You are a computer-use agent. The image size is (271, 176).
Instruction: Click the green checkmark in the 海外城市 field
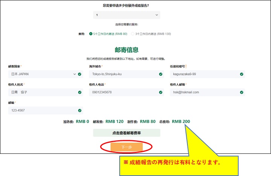(161, 74)
